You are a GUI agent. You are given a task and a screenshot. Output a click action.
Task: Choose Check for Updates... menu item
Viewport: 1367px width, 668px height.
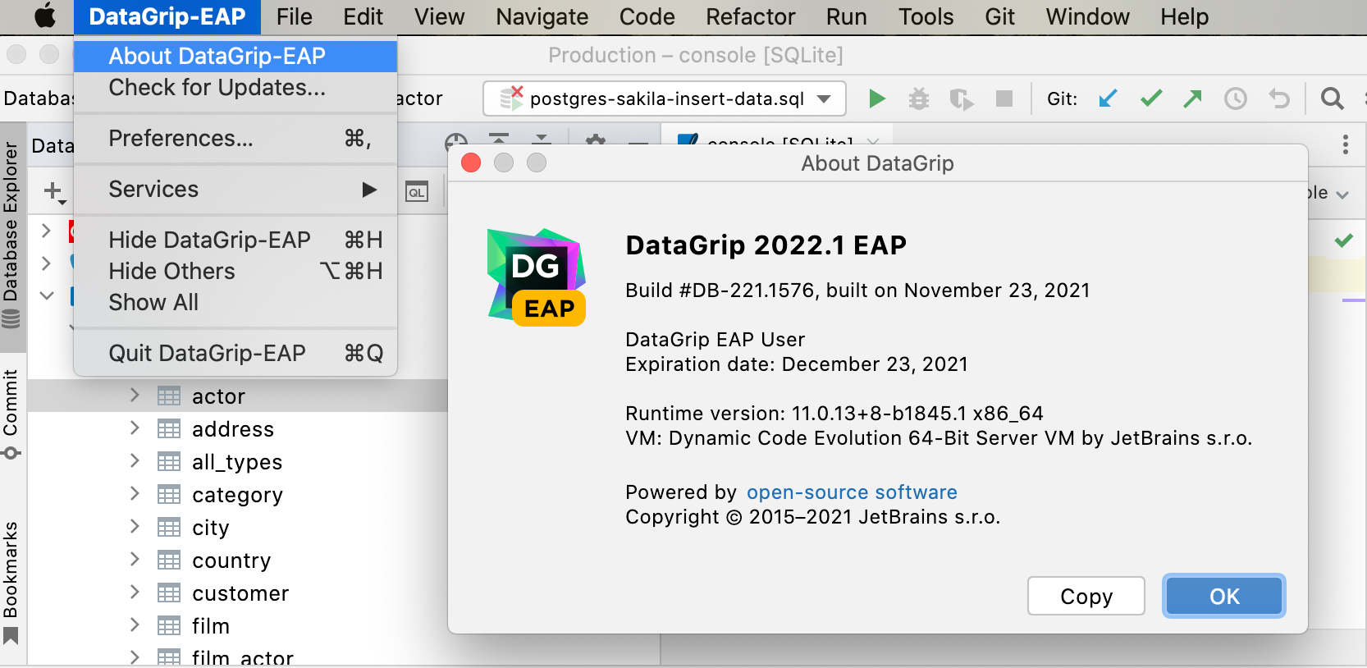[217, 88]
